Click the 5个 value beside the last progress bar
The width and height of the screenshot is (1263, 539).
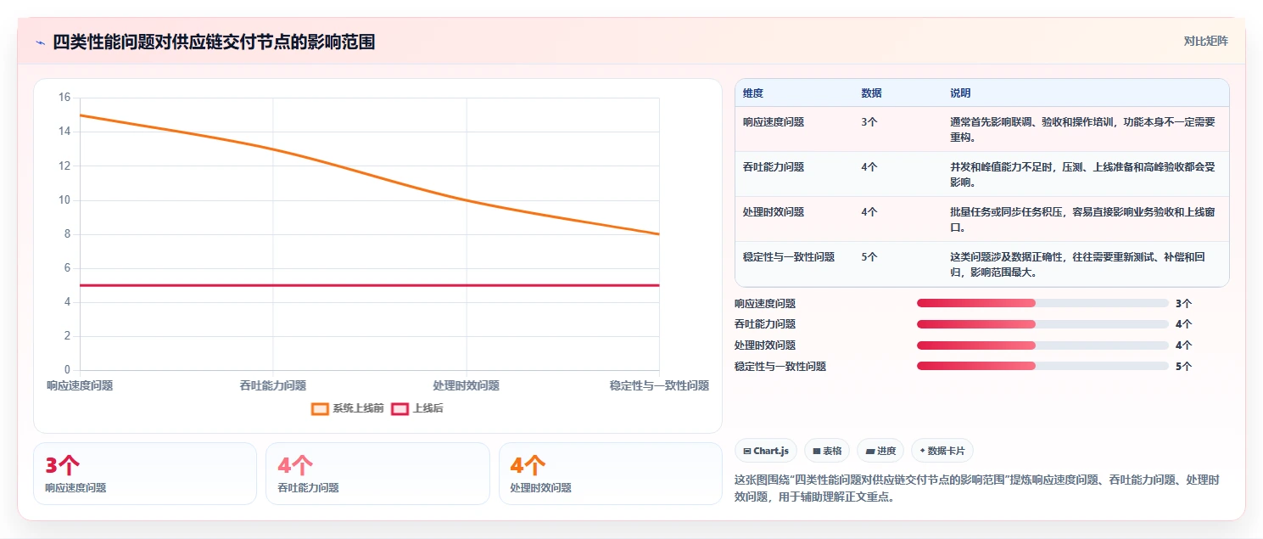pyautogui.click(x=1184, y=367)
